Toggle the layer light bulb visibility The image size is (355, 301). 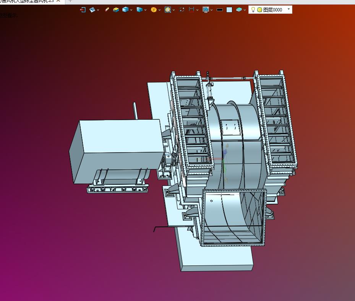253,10
